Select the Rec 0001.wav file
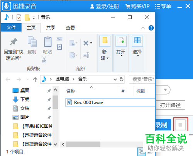 110,103
